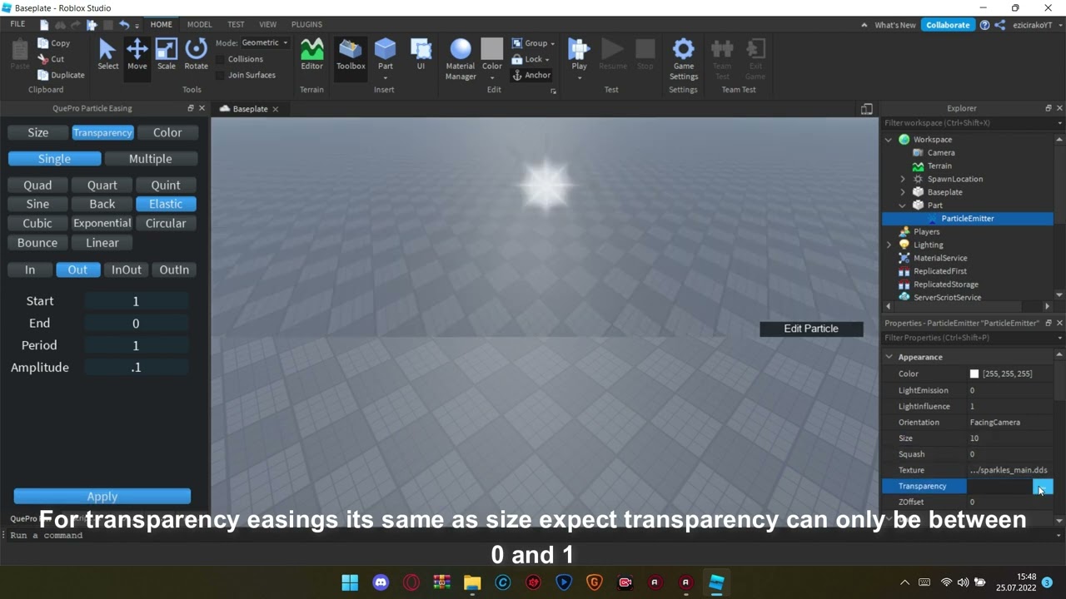Open the FILE menu
The image size is (1066, 599).
[17, 24]
